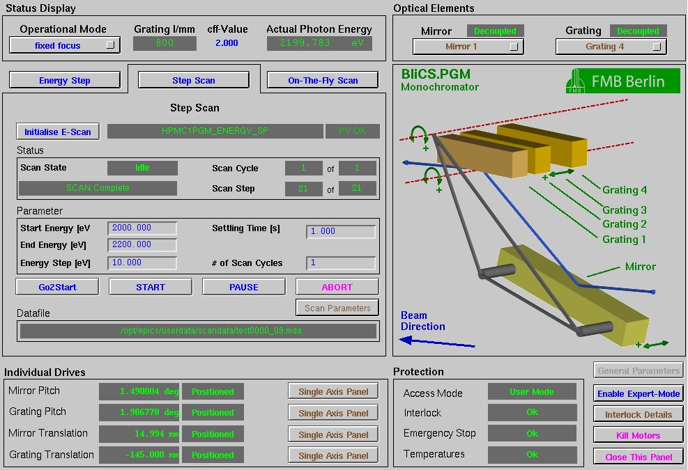The height and width of the screenshot is (470, 688).
Task: Click the Grating Translation value -145.000 mm
Action: tap(139, 455)
